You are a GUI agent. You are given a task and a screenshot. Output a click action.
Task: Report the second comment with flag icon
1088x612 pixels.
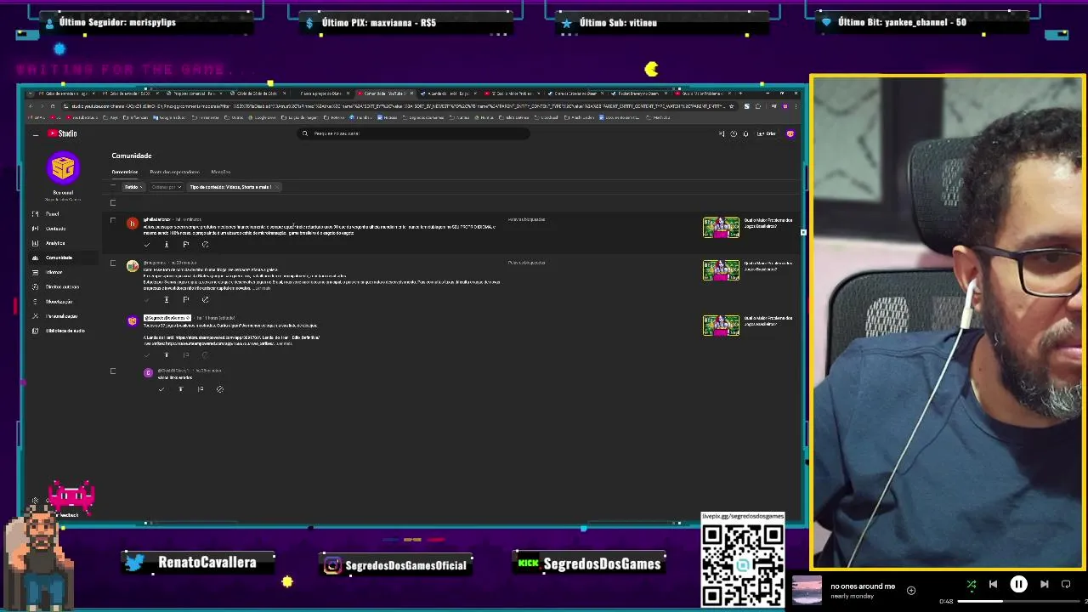coord(186,299)
